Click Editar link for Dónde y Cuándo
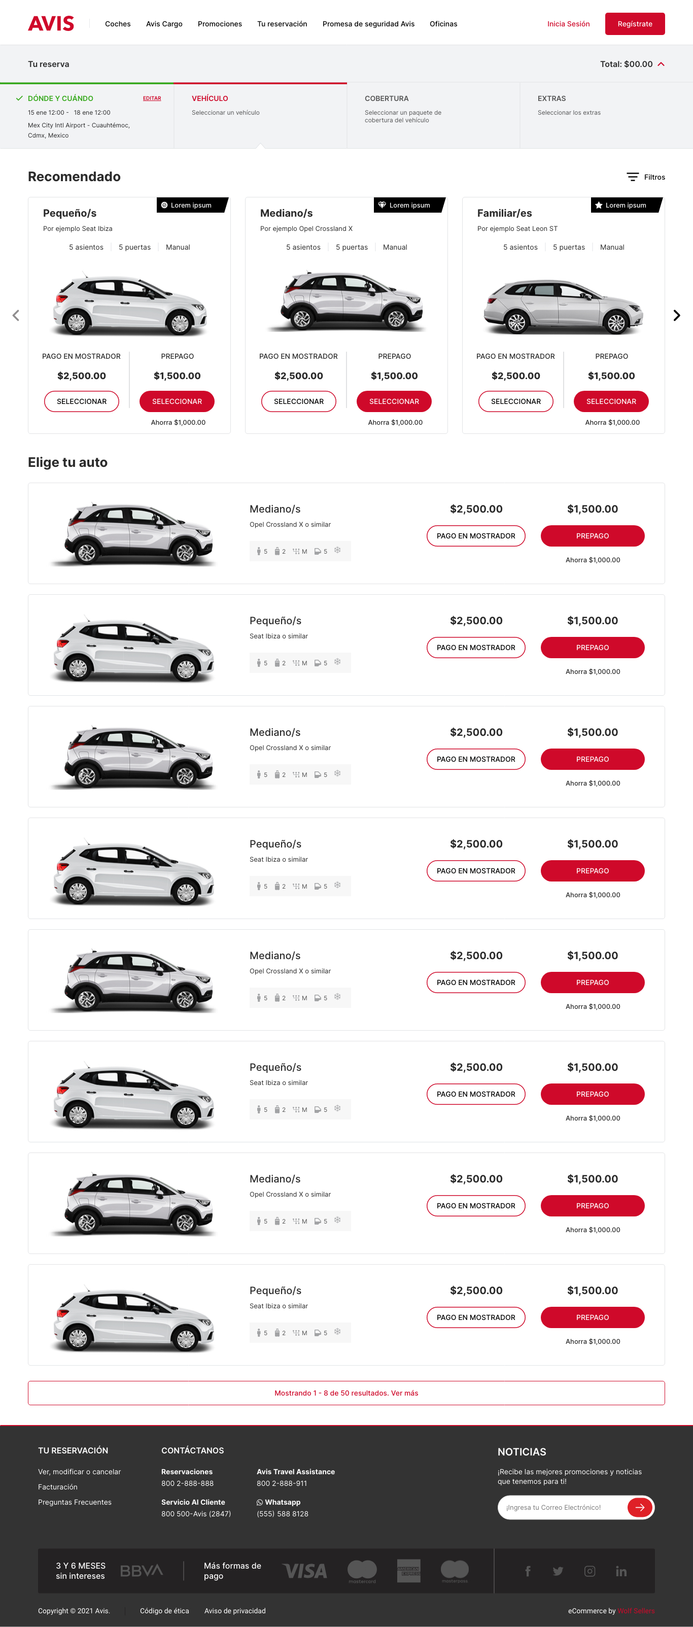 pyautogui.click(x=152, y=98)
